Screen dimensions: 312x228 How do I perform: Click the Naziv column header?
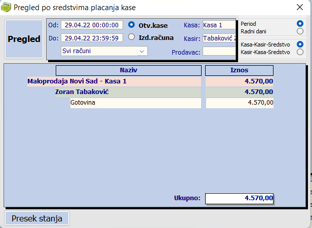(x=129, y=70)
